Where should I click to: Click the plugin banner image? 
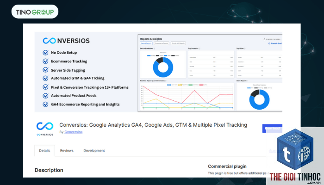click(x=158, y=72)
